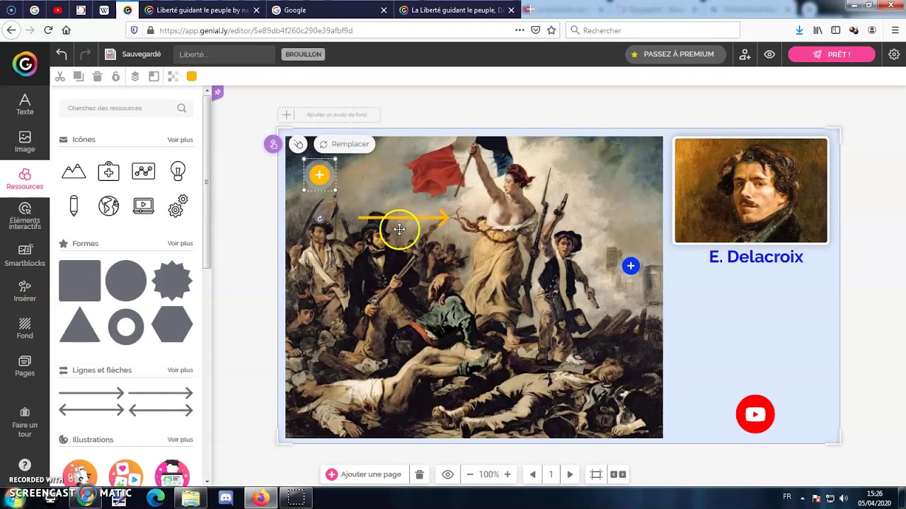
Task: Lock the selected element
Action: (x=116, y=76)
